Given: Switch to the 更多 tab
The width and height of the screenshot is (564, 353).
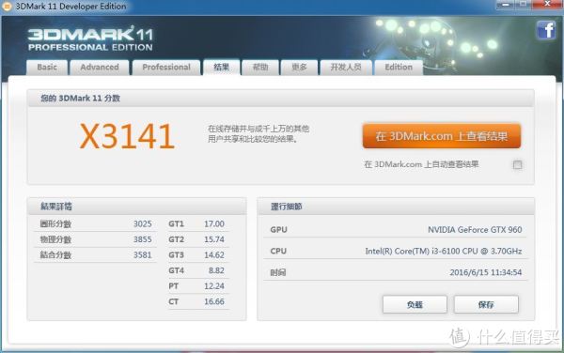Looking at the screenshot, I should tap(299, 68).
